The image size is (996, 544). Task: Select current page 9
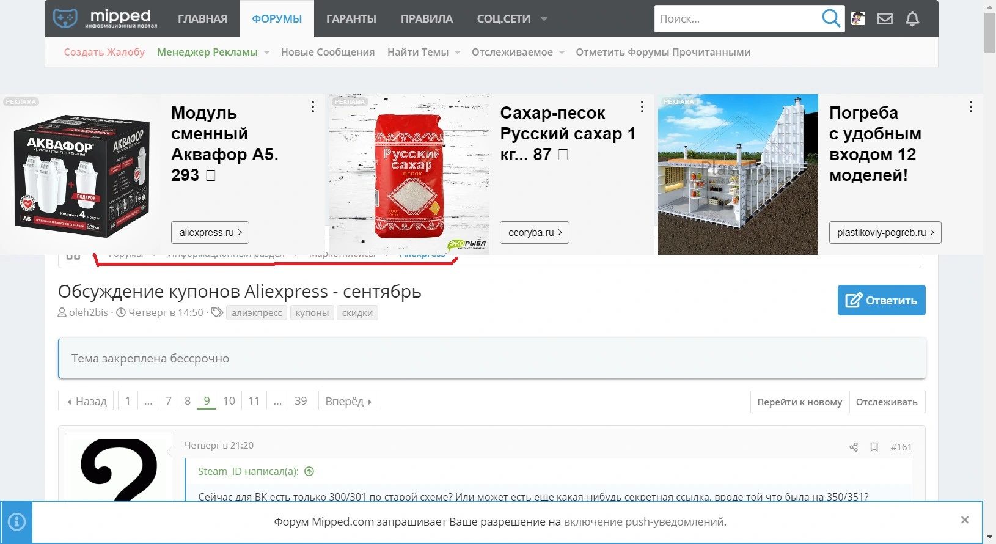click(207, 401)
